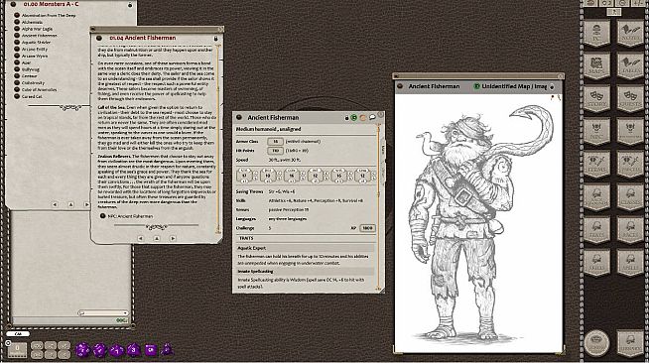Open Aquatic Strider entry in Monsters list
Viewport: 649px width, 363px height.
tap(36, 43)
